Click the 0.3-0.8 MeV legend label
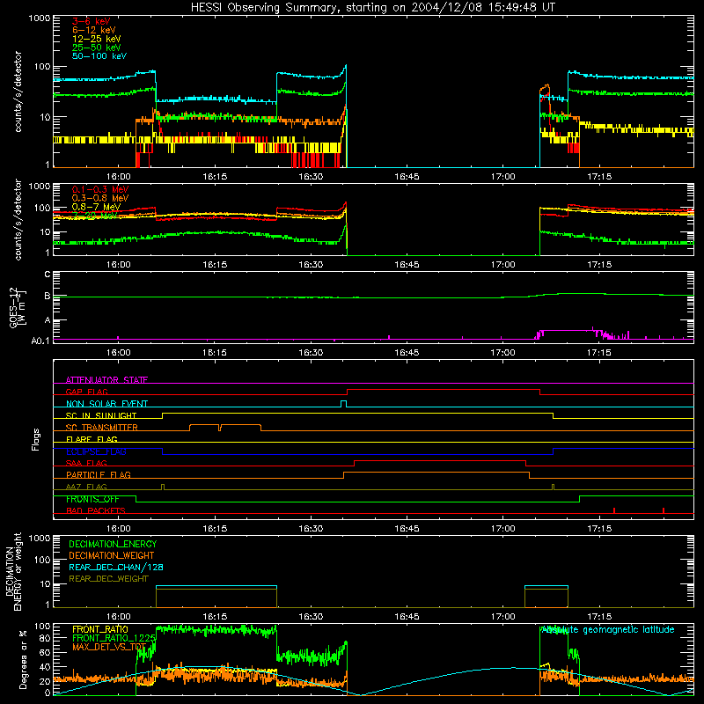 (100, 198)
